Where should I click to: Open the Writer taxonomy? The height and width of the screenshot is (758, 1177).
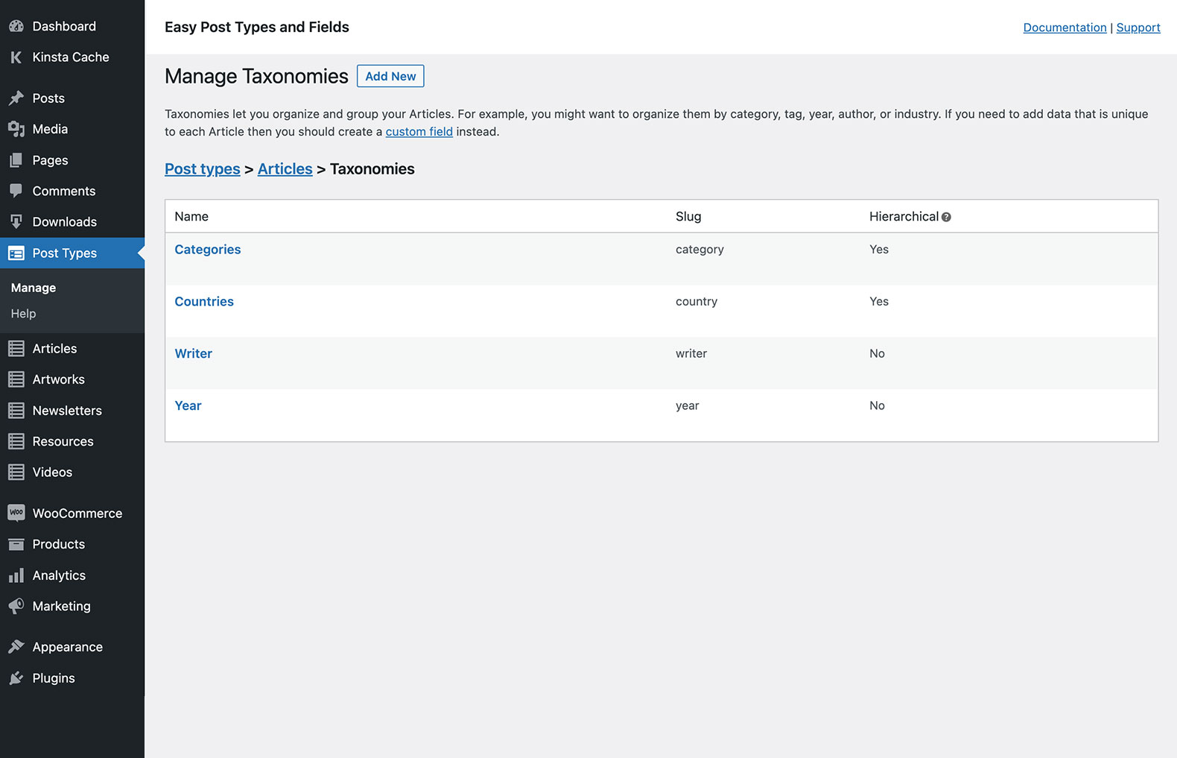193,354
